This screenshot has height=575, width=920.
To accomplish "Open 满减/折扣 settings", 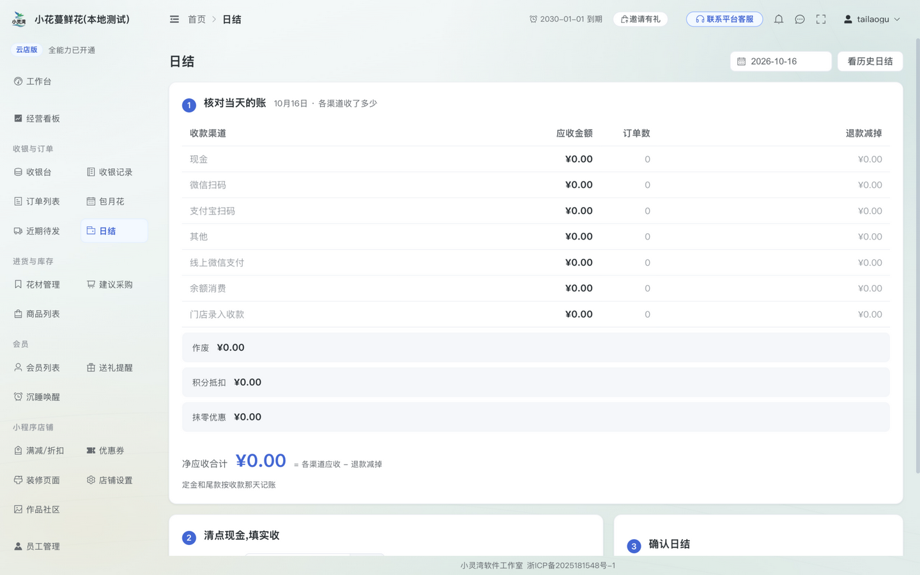I will pyautogui.click(x=39, y=450).
